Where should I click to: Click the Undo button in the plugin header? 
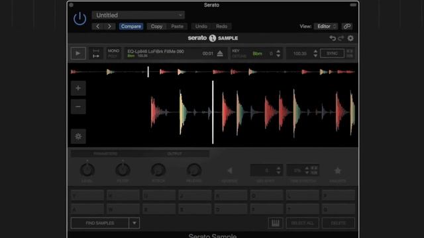tap(201, 26)
